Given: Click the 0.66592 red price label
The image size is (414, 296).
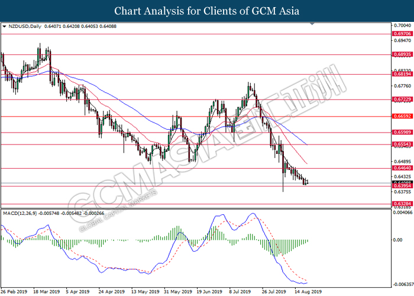Looking at the screenshot, I should 402,116.
